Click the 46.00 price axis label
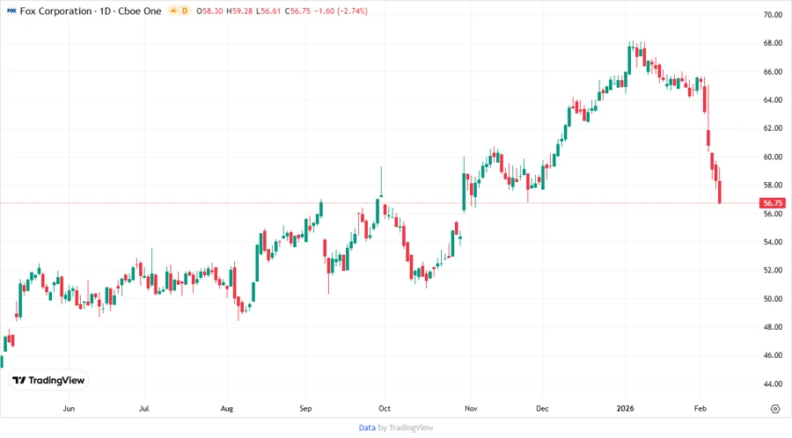The height and width of the screenshot is (438, 792). tap(773, 355)
